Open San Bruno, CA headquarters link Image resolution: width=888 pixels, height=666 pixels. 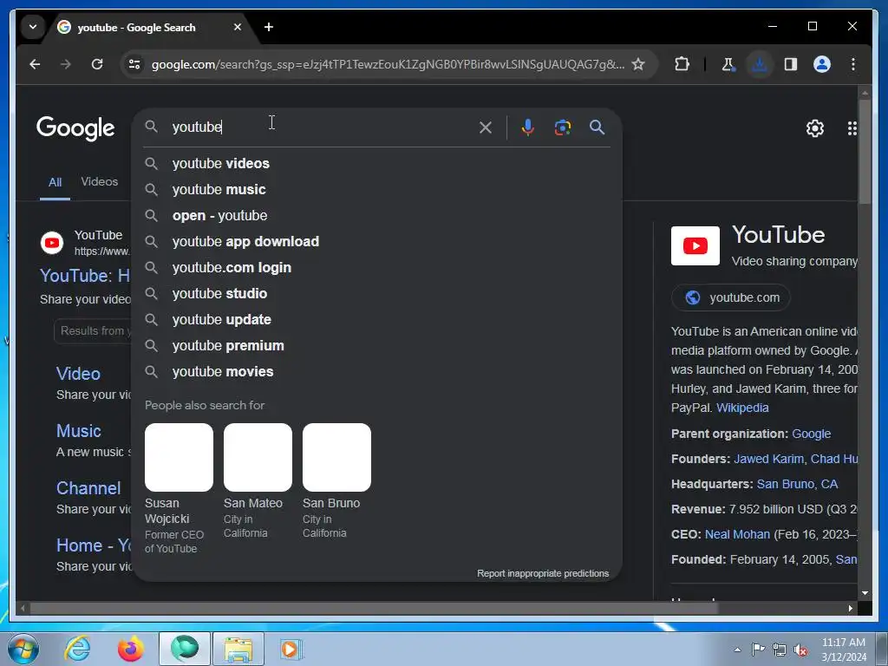tap(798, 484)
